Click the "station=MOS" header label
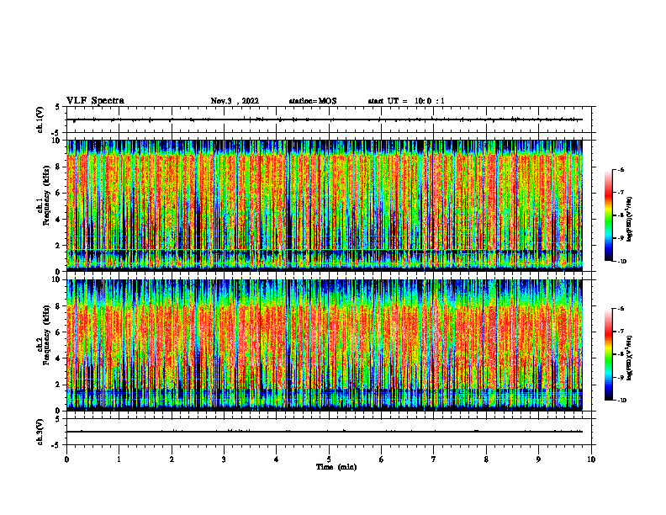This screenshot has height=515, width=666. [x=313, y=101]
